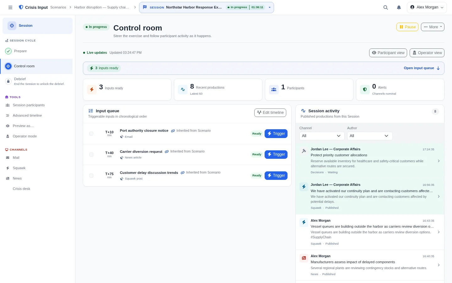Click the Prepare checkmark icon
The height and width of the screenshot is (283, 452).
(8, 51)
